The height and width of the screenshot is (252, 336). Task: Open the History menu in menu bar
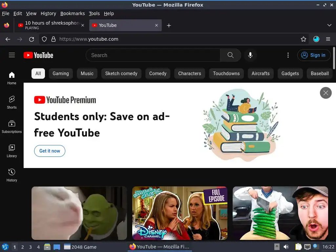49,13
